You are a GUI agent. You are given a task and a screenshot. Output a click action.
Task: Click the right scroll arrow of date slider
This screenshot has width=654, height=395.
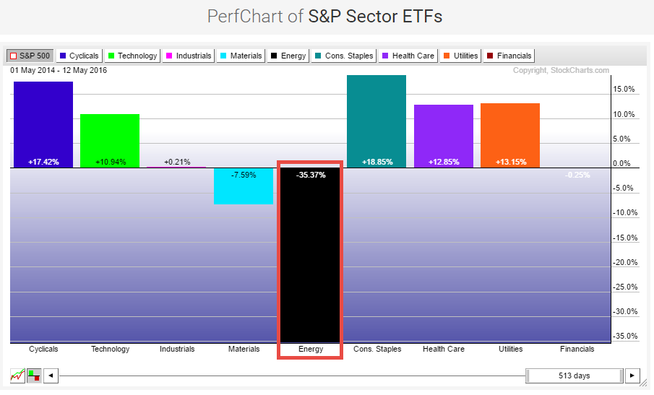[633, 376]
